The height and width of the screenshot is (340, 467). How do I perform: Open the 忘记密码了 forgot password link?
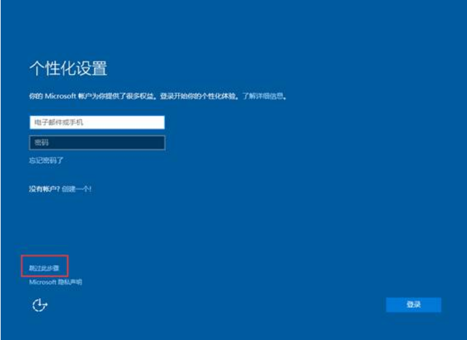click(x=46, y=160)
